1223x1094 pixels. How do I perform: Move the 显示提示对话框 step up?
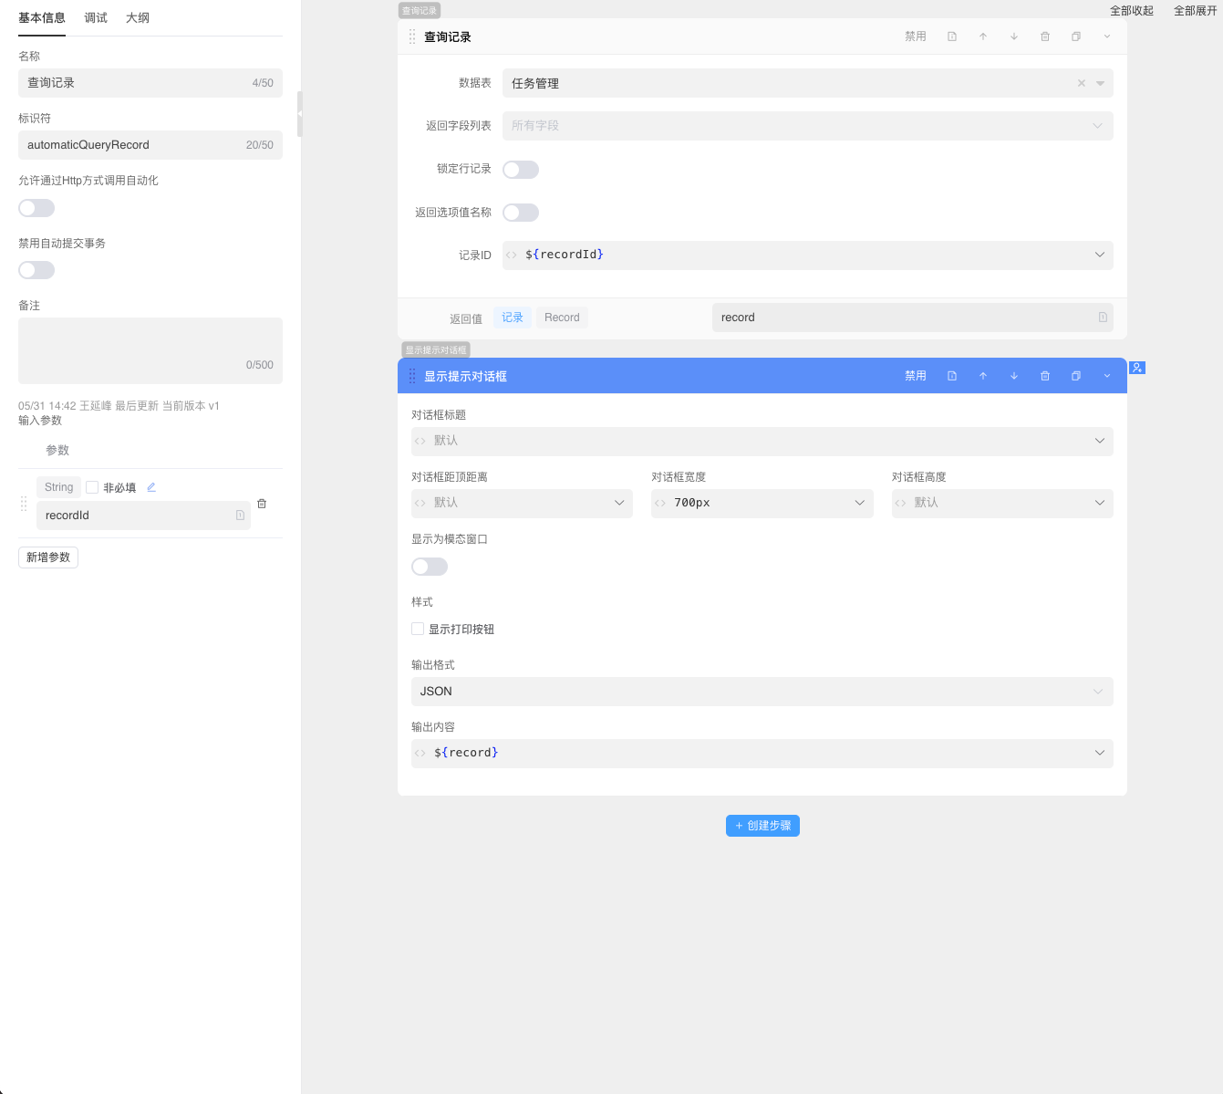tap(983, 376)
